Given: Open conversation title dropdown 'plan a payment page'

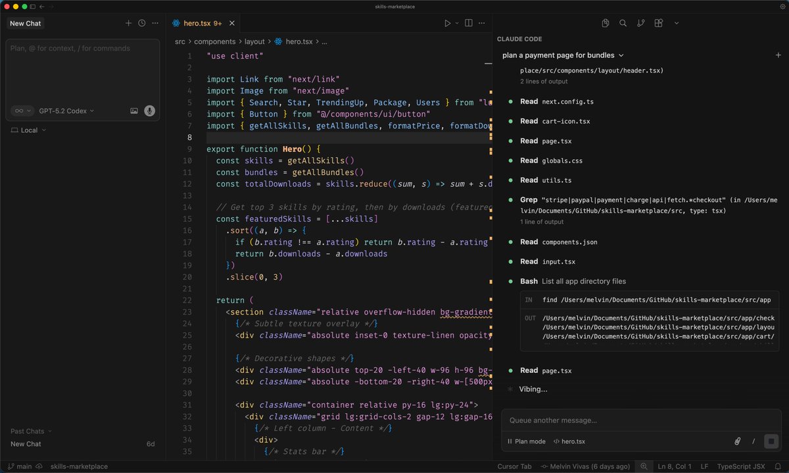Looking at the screenshot, I should [563, 55].
